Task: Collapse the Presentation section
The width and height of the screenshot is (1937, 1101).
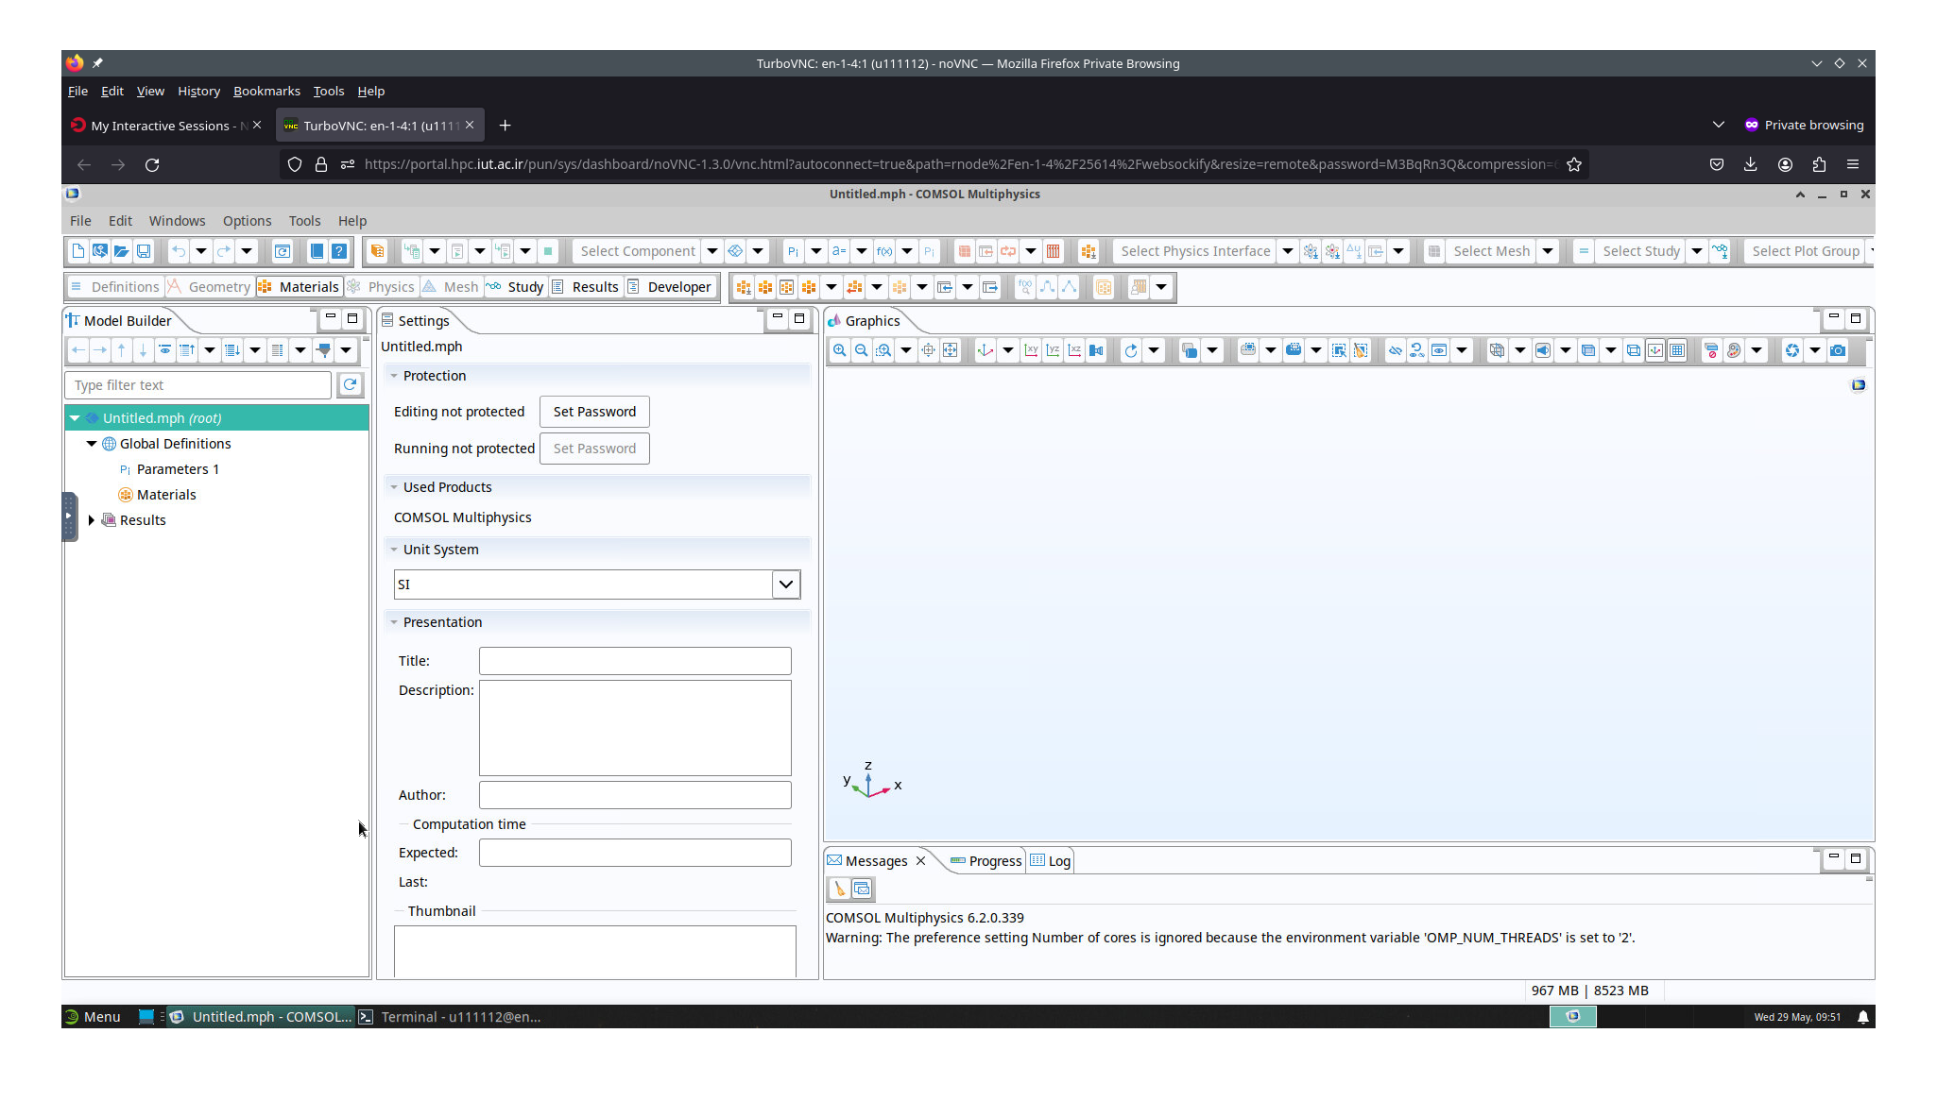Action: tap(394, 622)
